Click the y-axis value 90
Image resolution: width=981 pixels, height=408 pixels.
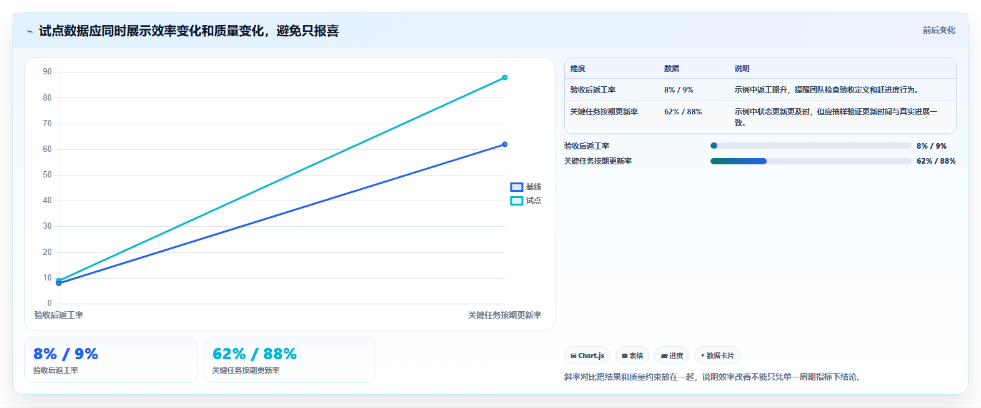pyautogui.click(x=47, y=72)
